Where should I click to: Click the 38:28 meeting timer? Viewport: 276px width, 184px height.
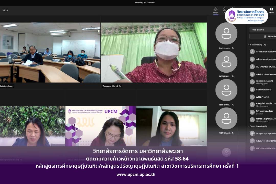tap(5, 10)
